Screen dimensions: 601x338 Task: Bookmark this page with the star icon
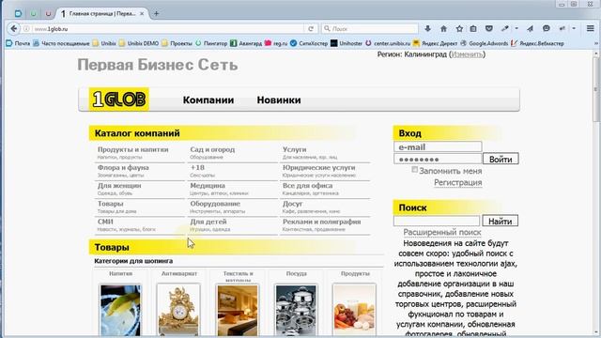[459, 29]
